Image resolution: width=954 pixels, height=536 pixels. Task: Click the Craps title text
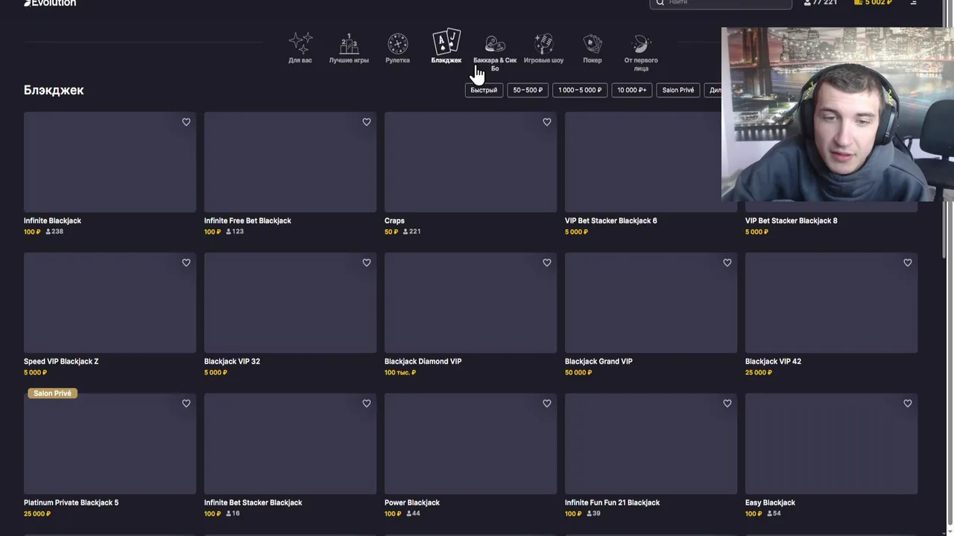(394, 220)
